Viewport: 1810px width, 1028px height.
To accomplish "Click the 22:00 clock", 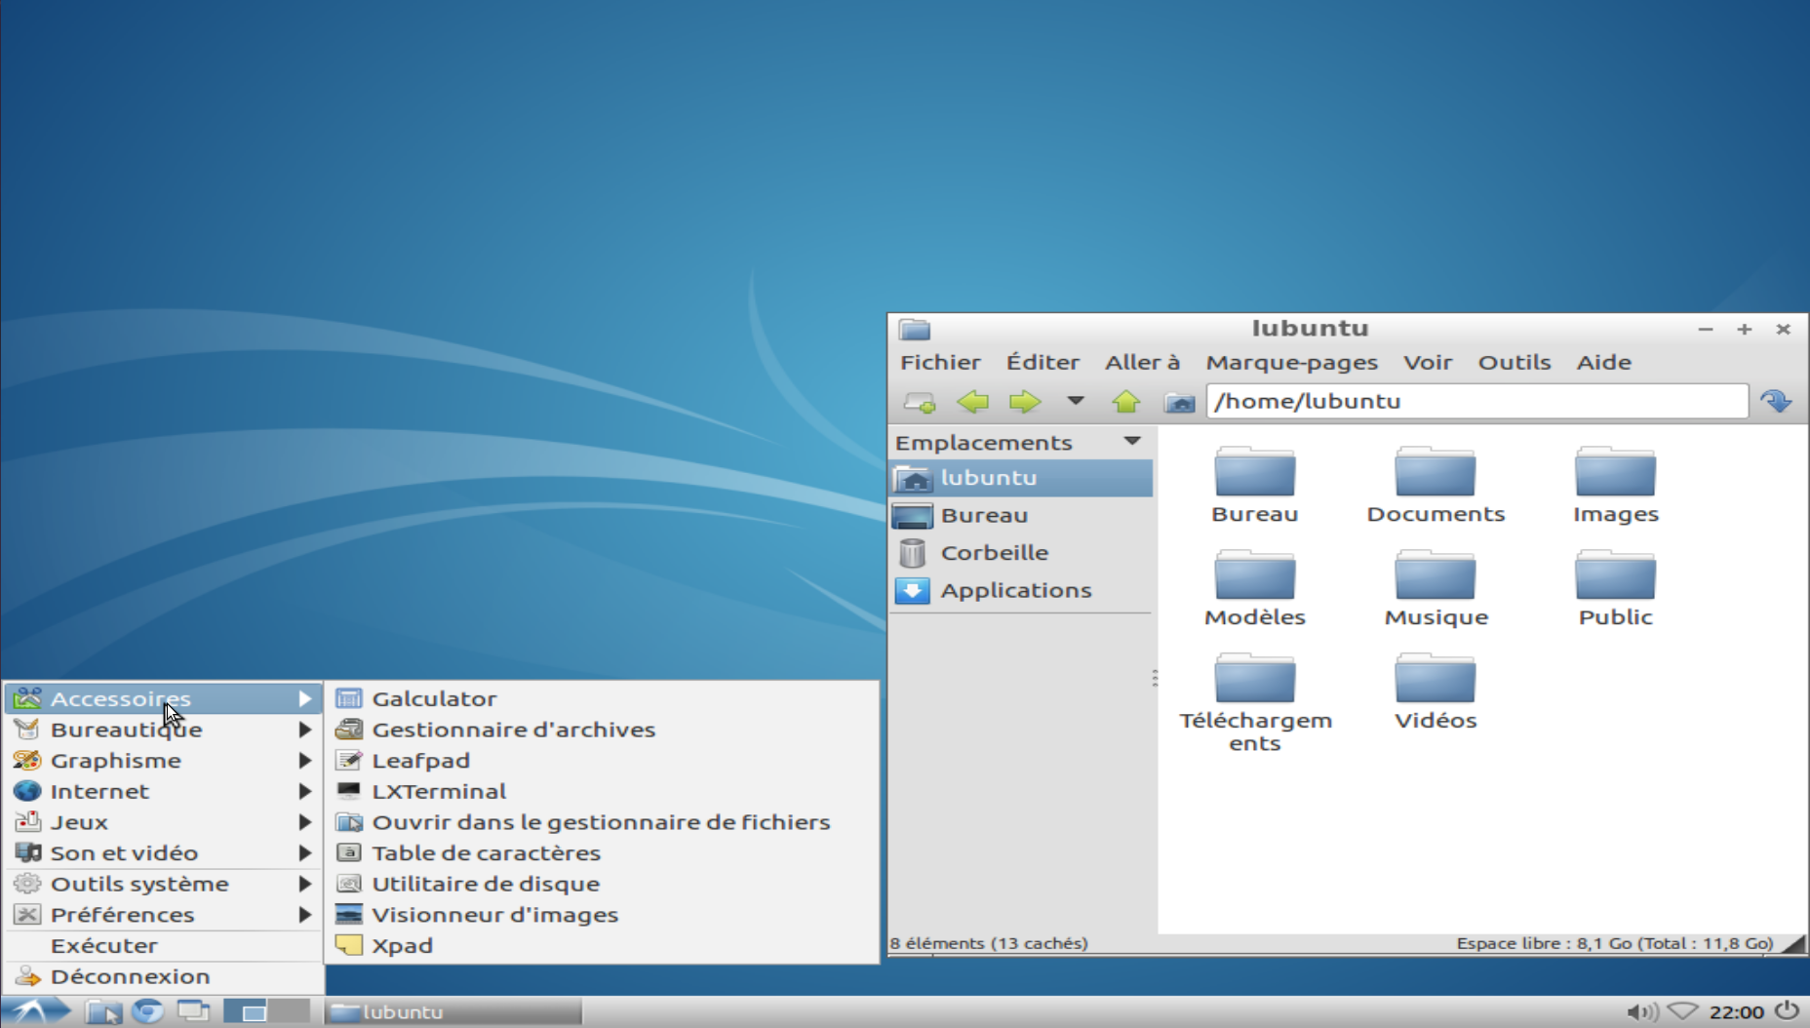I will 1737,1012.
